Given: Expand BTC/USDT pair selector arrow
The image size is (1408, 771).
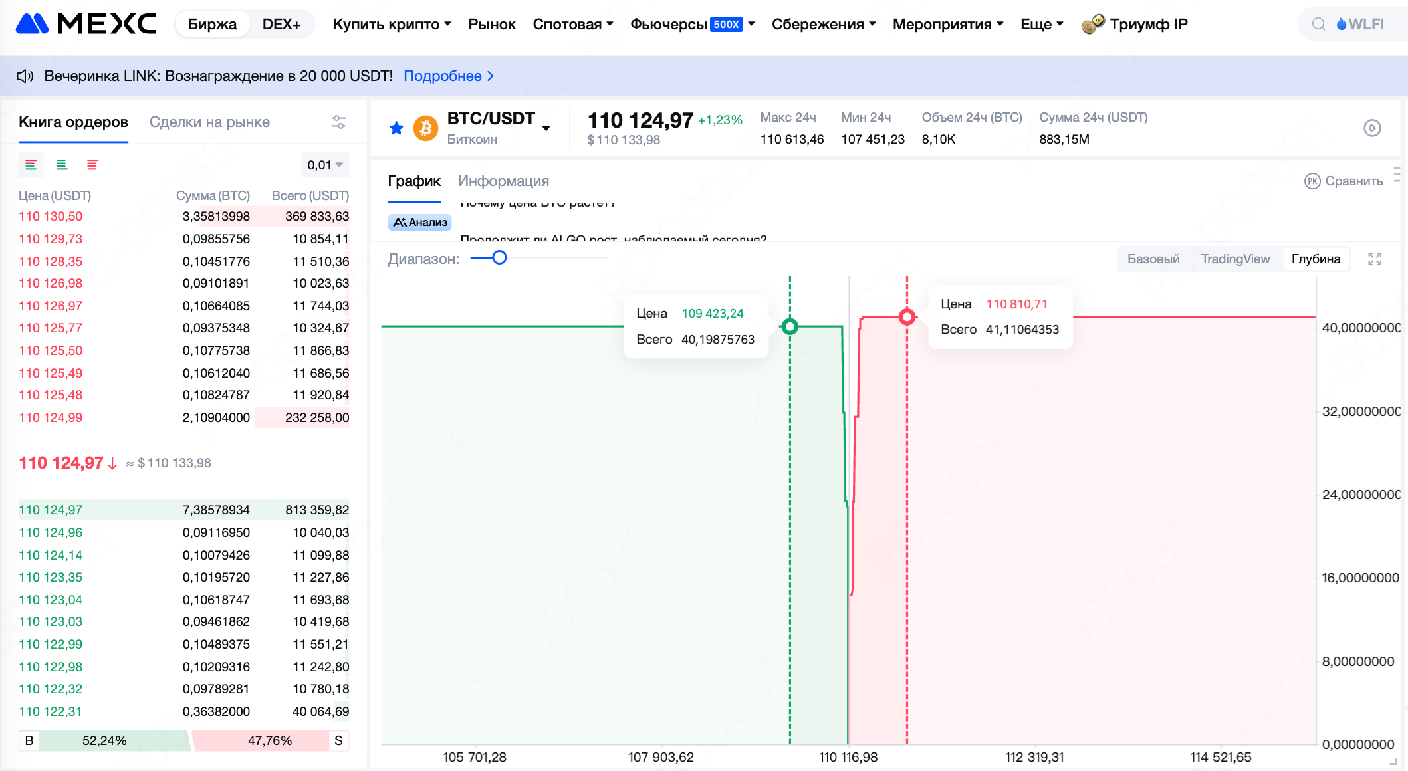Looking at the screenshot, I should [546, 128].
